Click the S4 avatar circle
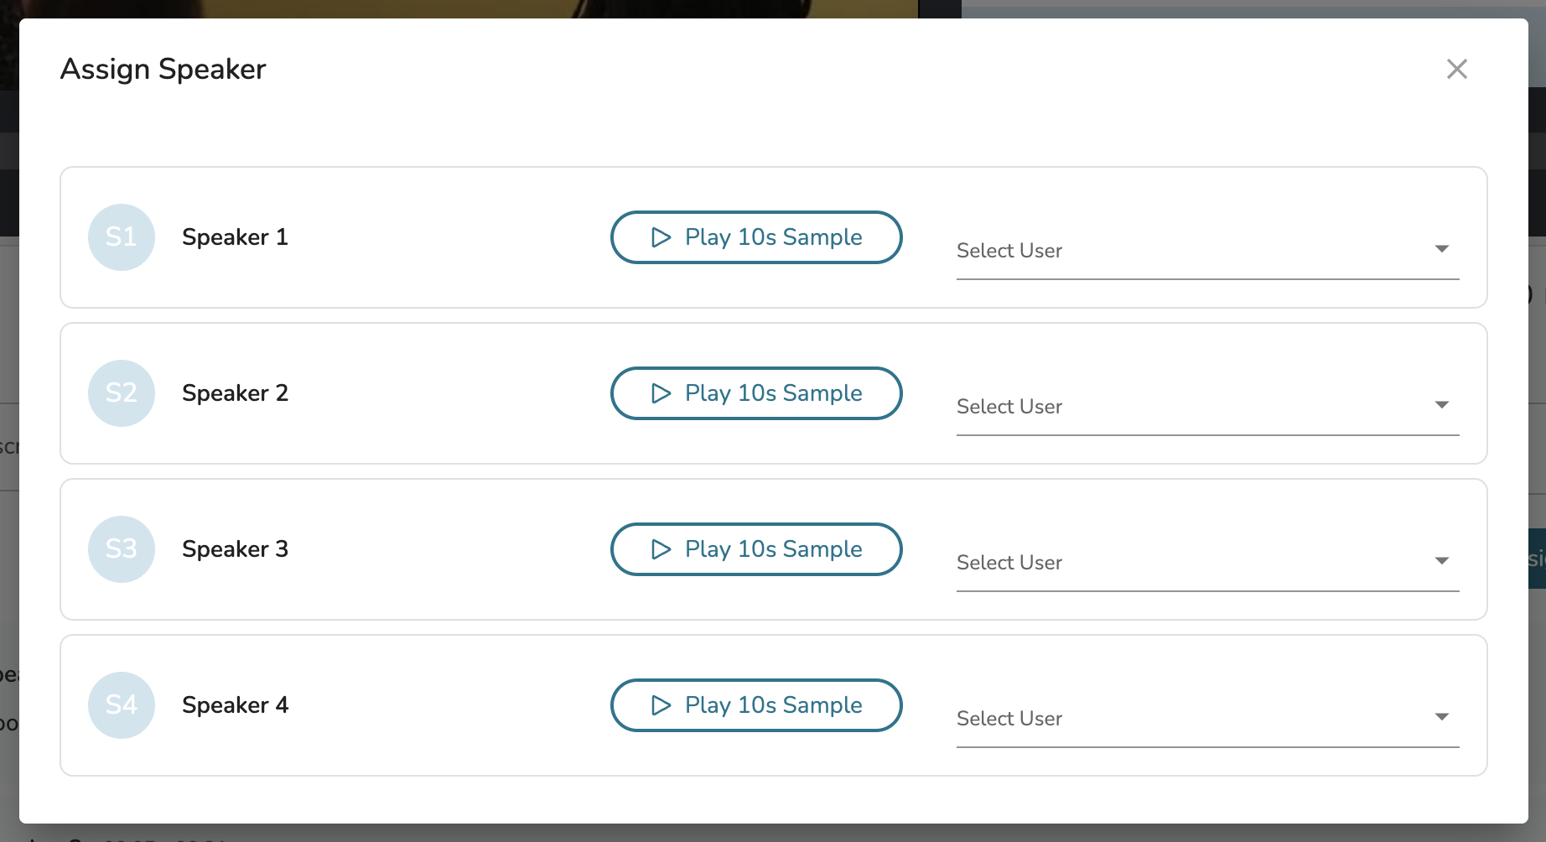 pyautogui.click(x=122, y=705)
